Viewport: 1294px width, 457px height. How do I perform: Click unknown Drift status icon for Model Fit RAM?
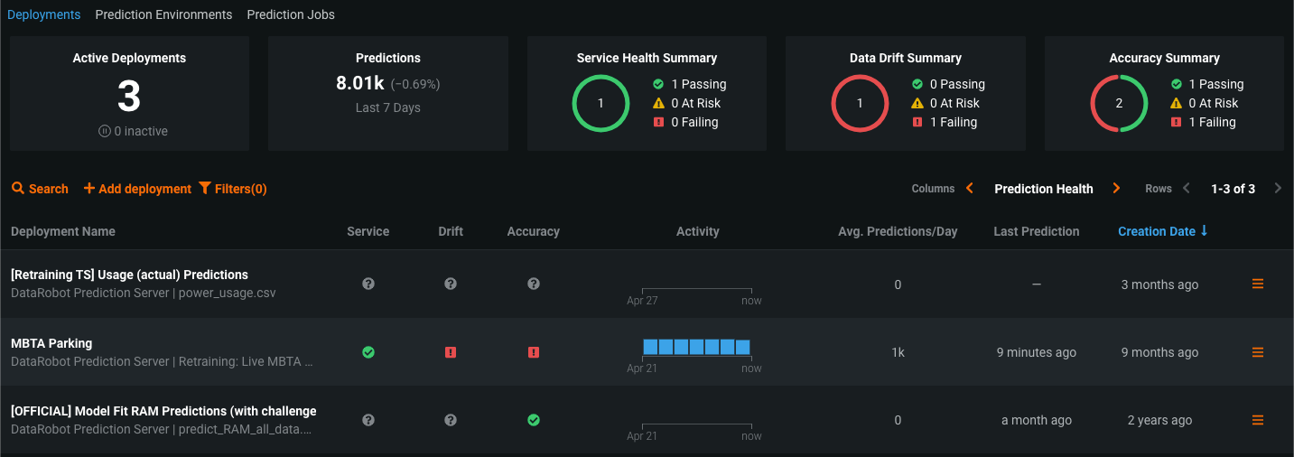[451, 420]
